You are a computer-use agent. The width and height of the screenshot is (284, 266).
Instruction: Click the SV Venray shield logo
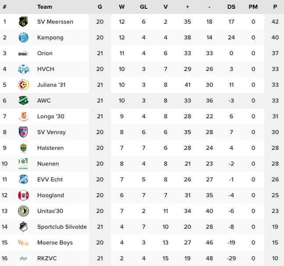[x=23, y=132]
